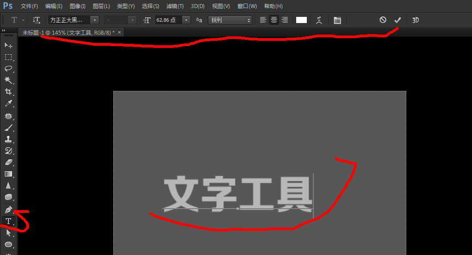The width and height of the screenshot is (472, 255).
Task: Open the 窗口(W) menu
Action: (247, 6)
